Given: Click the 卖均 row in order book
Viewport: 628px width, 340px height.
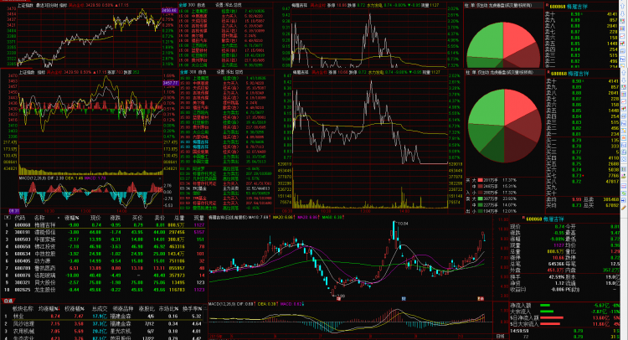Looking at the screenshot, I should pyautogui.click(x=582, y=199).
